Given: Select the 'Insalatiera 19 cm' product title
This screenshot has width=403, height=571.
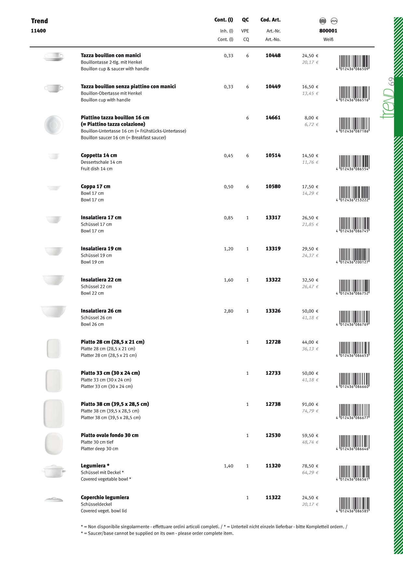Looking at the screenshot, I should point(101,249).
